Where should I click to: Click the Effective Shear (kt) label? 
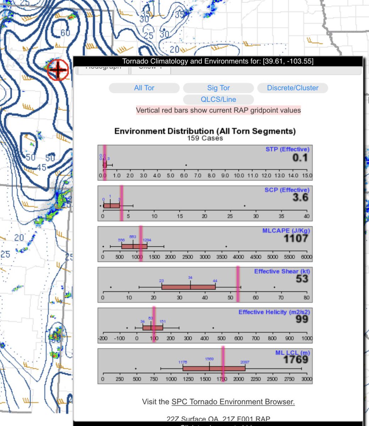pyautogui.click(x=282, y=271)
